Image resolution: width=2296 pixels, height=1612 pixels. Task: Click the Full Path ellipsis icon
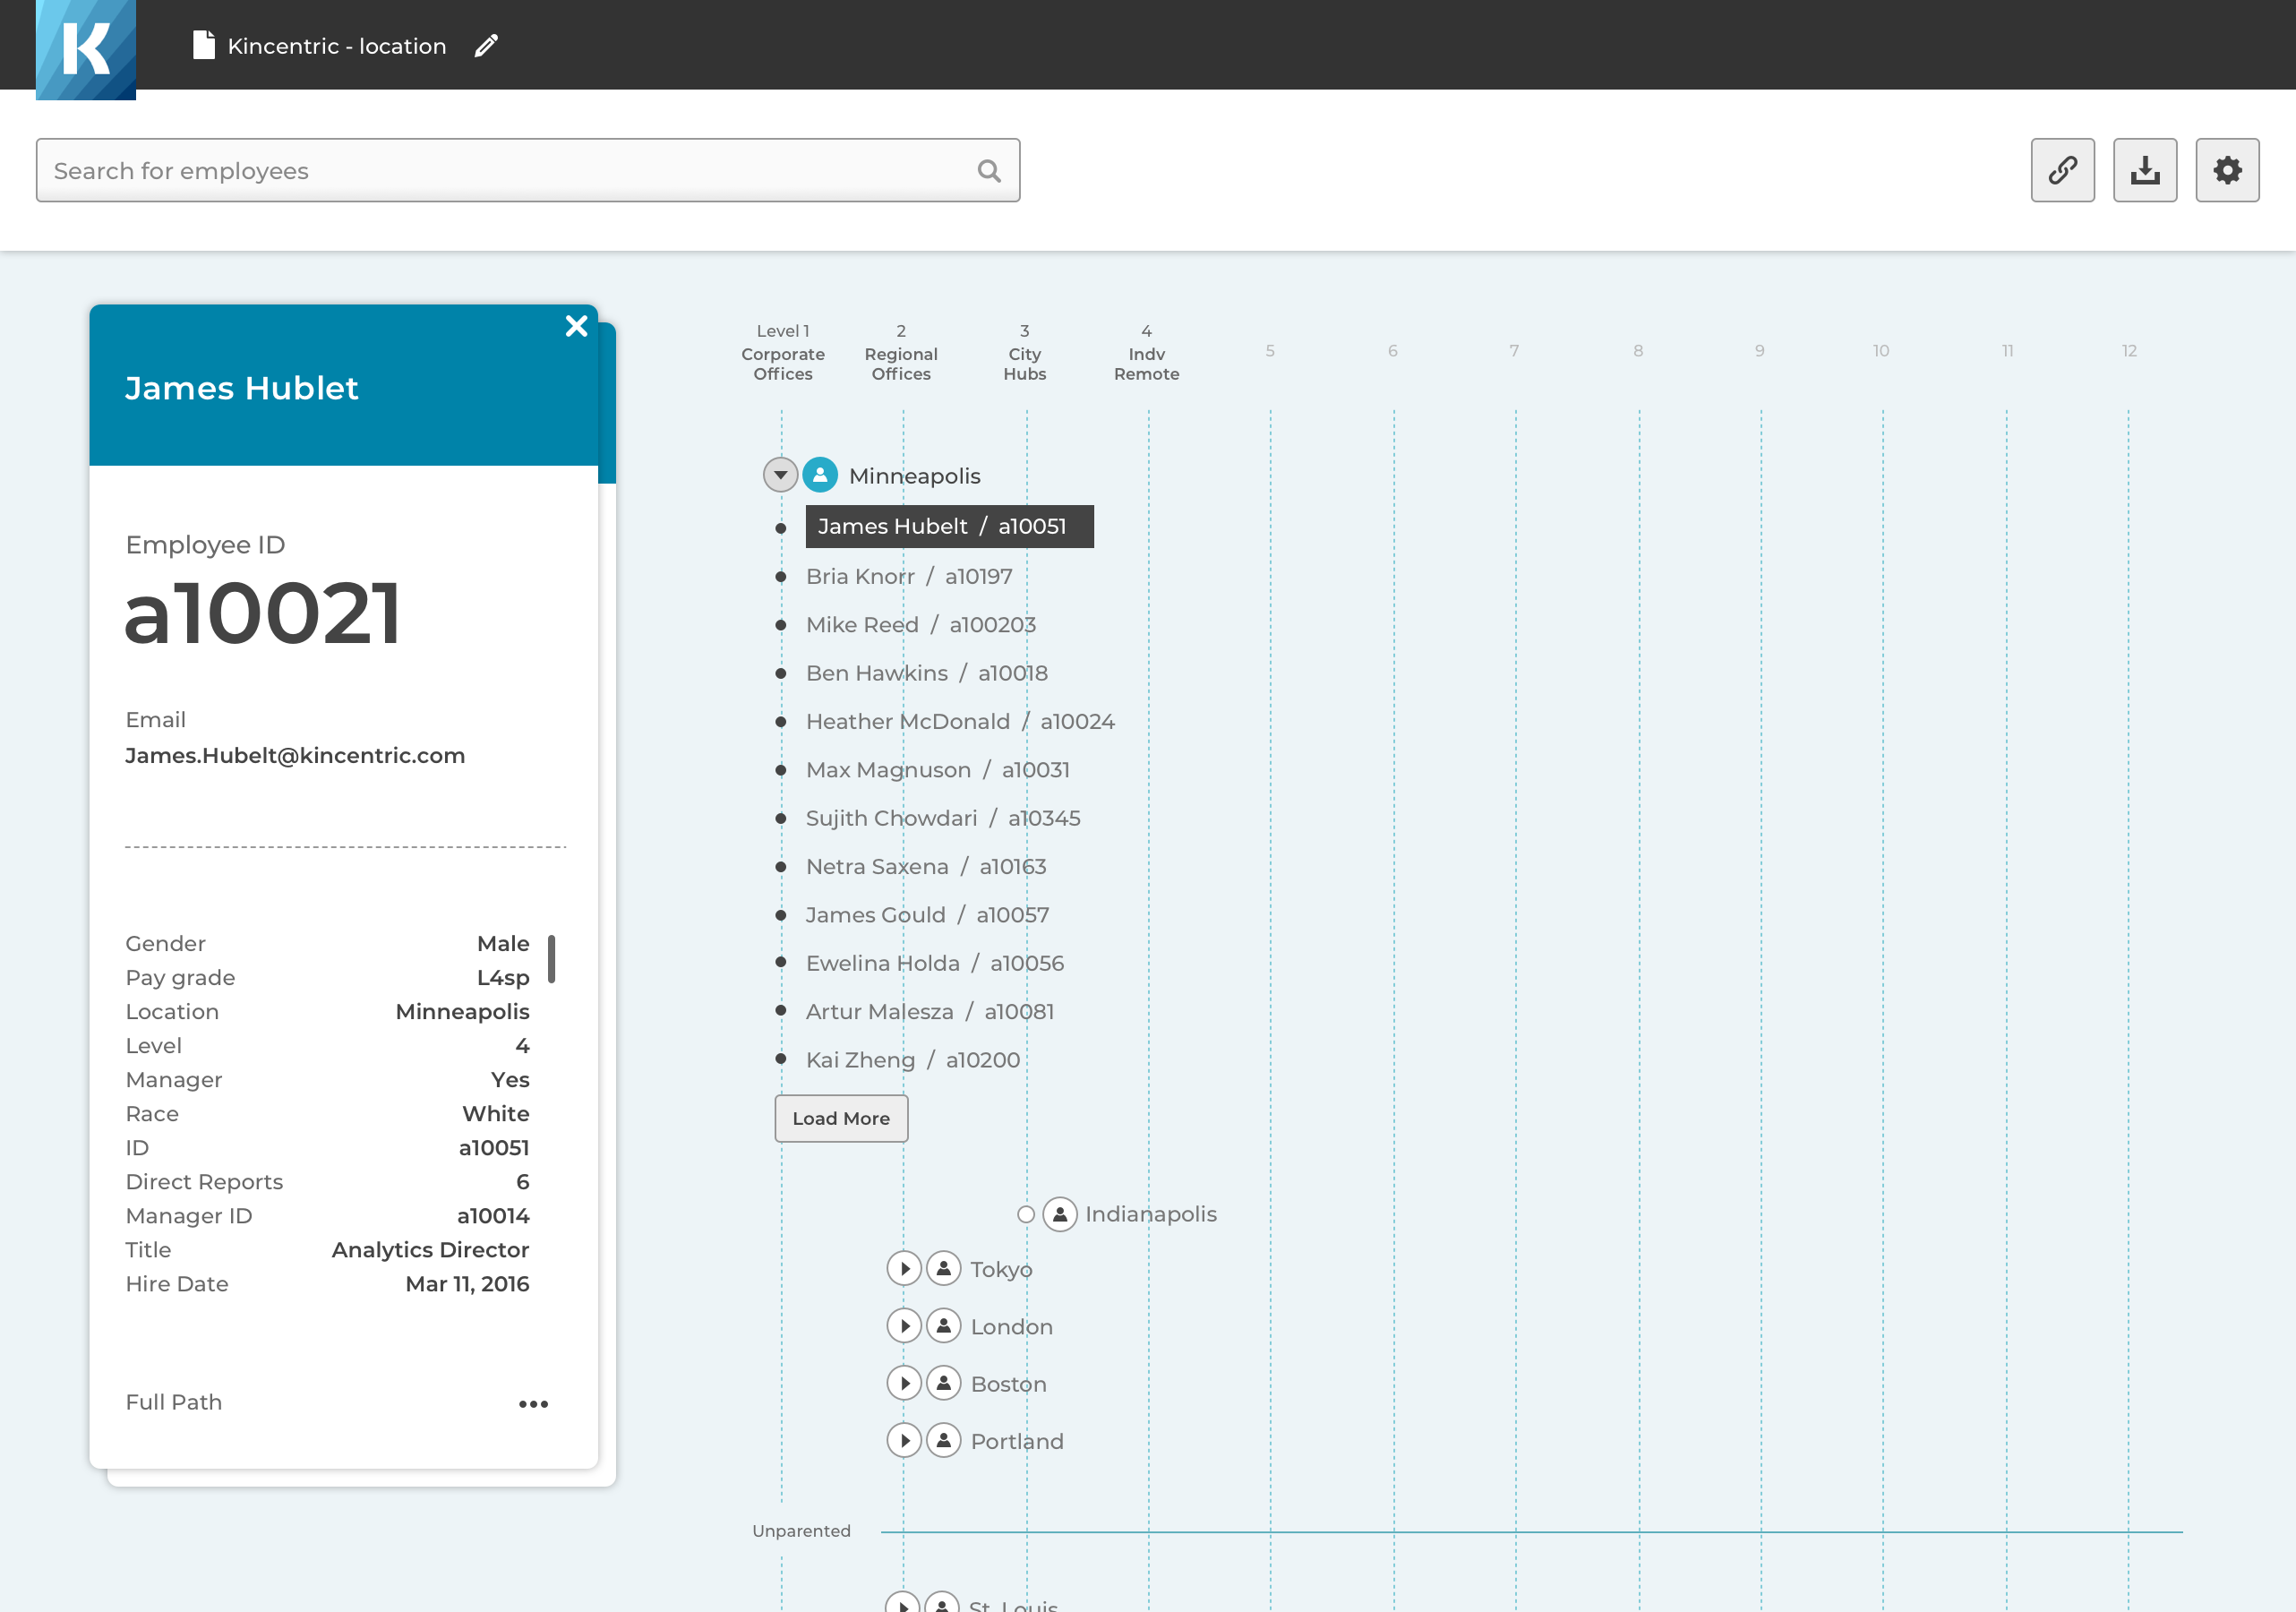[533, 1403]
